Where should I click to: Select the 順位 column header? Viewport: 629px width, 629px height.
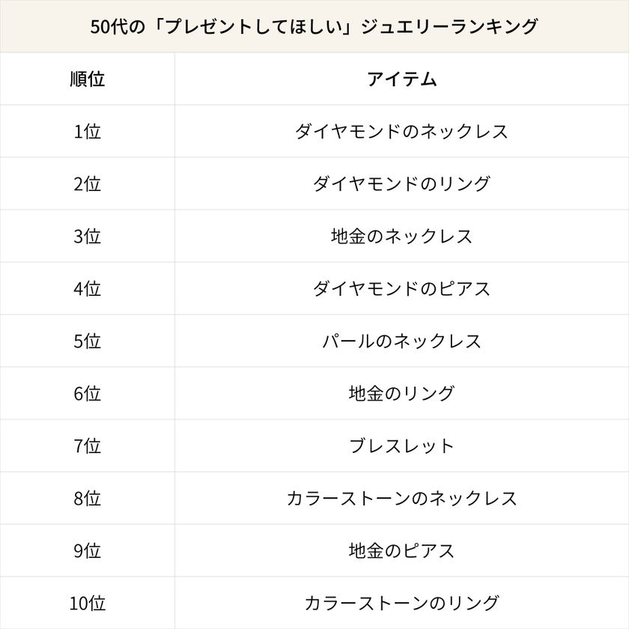[87, 79]
